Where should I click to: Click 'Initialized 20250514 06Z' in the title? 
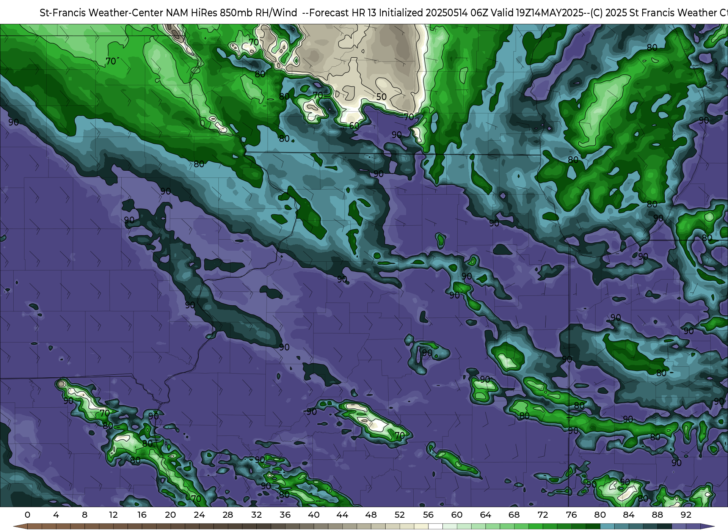[x=434, y=13]
